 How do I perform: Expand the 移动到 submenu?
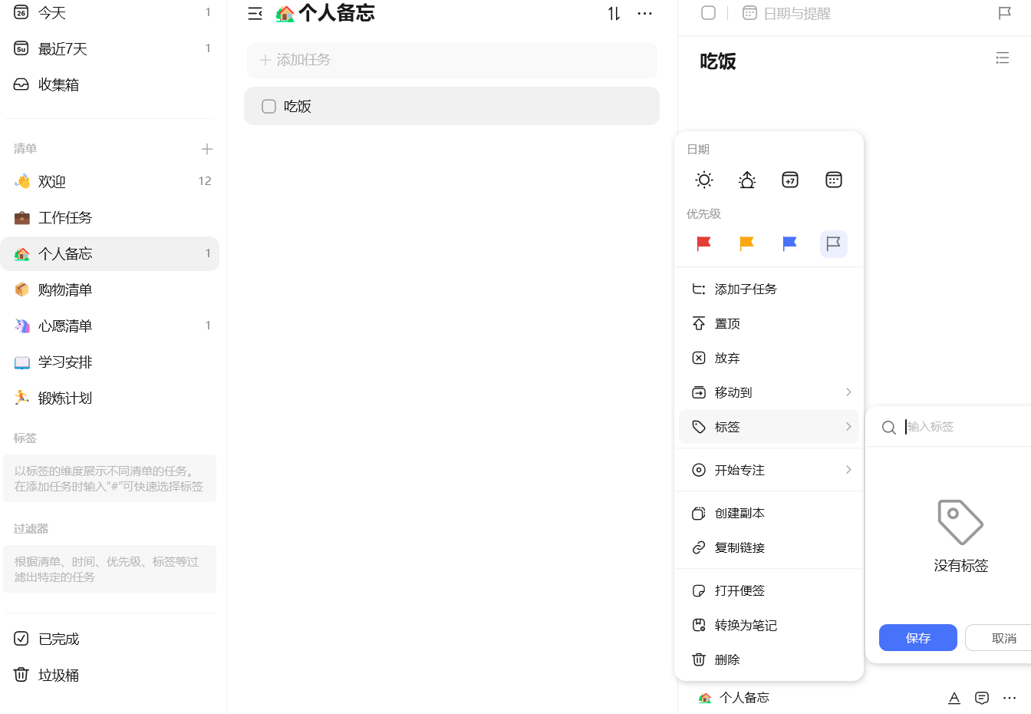pyautogui.click(x=769, y=392)
